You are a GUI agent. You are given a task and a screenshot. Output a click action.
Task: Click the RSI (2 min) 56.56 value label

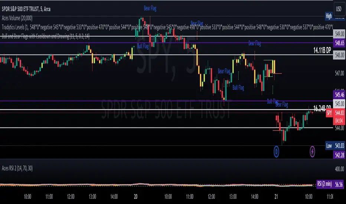click(330, 184)
